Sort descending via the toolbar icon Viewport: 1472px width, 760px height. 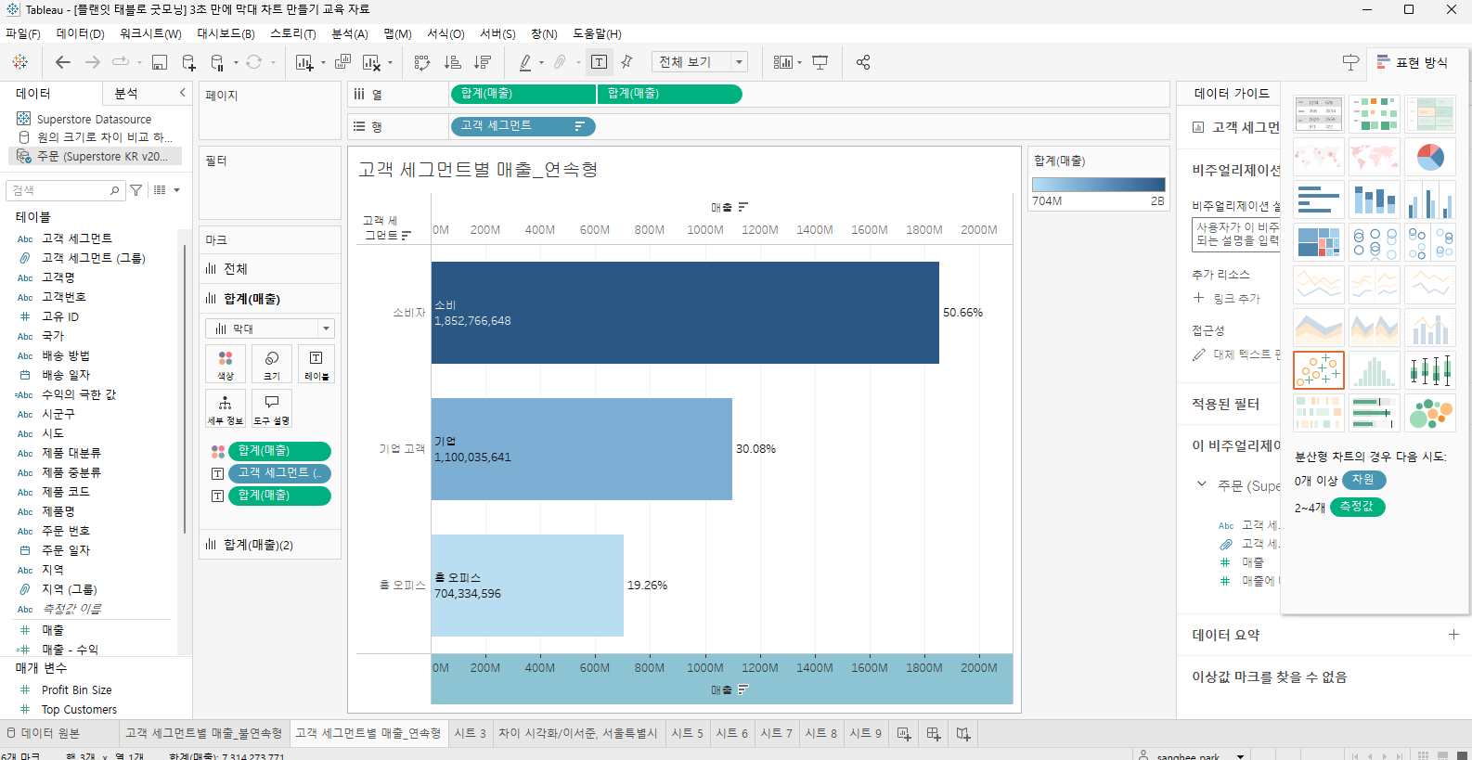click(x=483, y=62)
